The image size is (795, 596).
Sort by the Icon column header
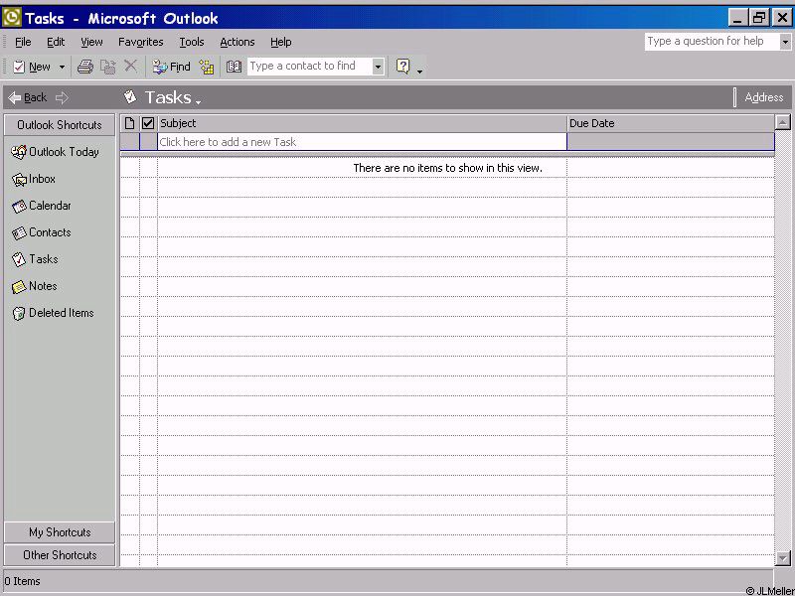(130, 123)
